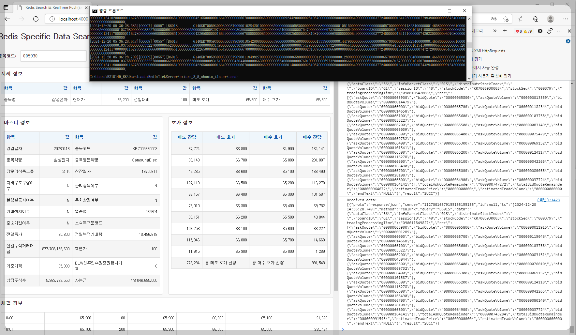The height and width of the screenshot is (335, 576).
Task: Open the Favorites list icon in Edge
Action: tap(521, 19)
